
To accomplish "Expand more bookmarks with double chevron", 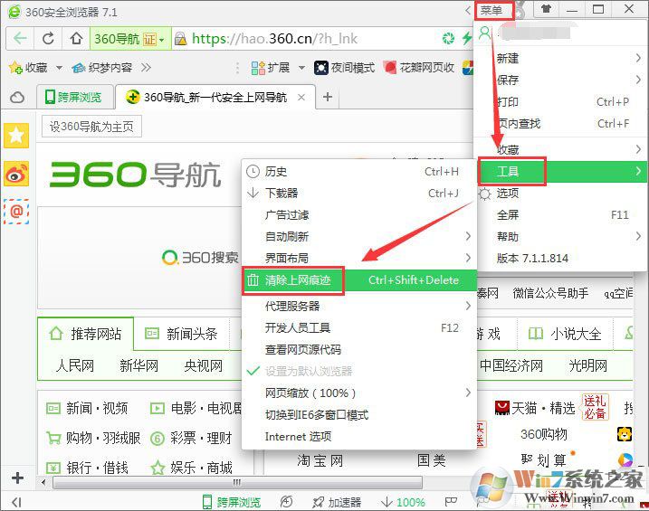I will point(146,68).
